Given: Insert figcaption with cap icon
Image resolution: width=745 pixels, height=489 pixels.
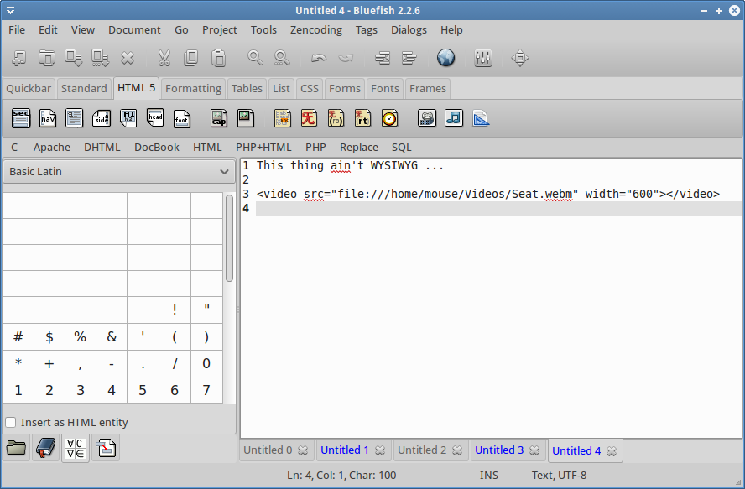Looking at the screenshot, I should coord(219,118).
